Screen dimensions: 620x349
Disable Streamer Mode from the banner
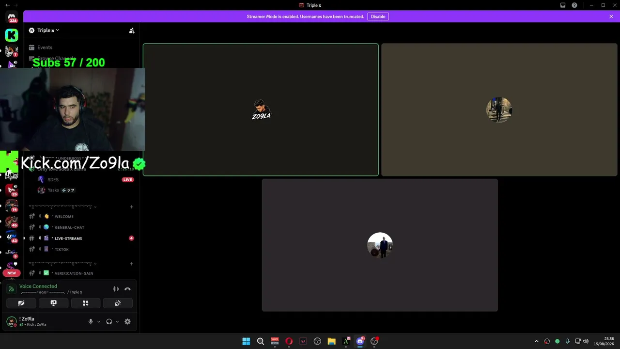pos(378,16)
